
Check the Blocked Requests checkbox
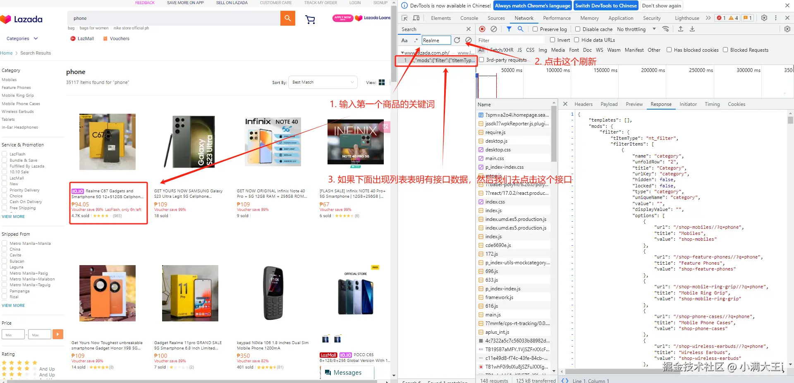coord(725,50)
